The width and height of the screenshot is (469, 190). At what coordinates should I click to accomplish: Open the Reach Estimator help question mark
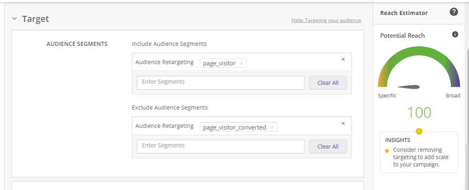[x=454, y=12]
